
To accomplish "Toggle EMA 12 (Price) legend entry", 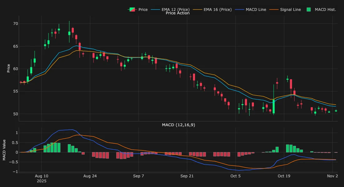I will pos(170,9).
